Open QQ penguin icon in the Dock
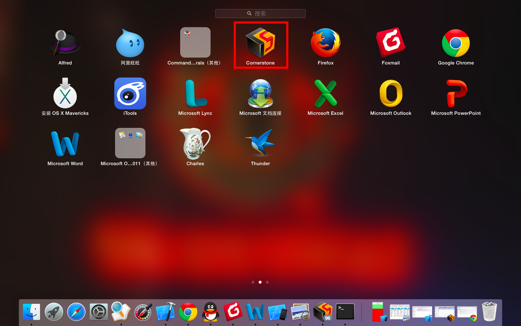This screenshot has height=326, width=521. 211,312
